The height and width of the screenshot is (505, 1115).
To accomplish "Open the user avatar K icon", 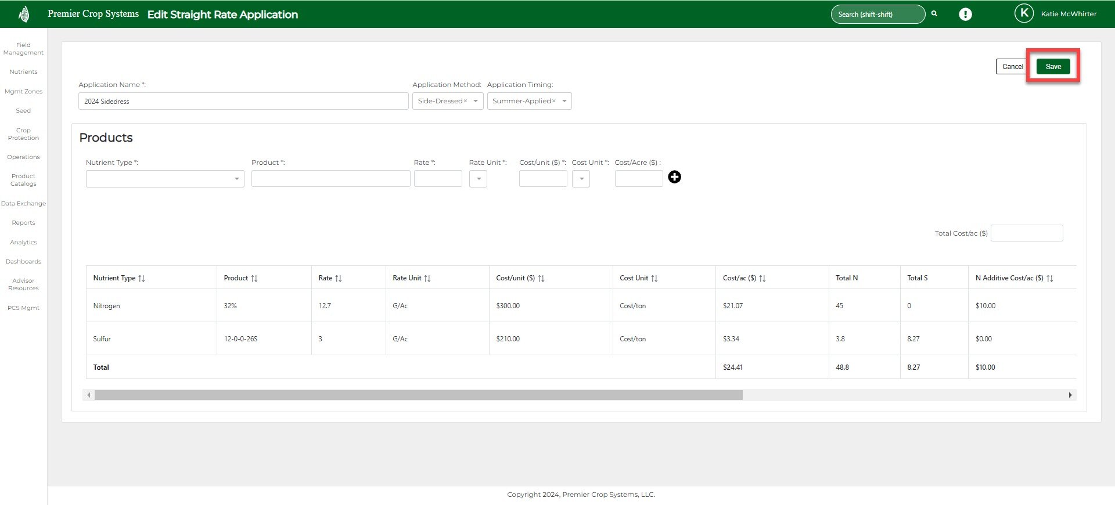I will (x=1023, y=13).
